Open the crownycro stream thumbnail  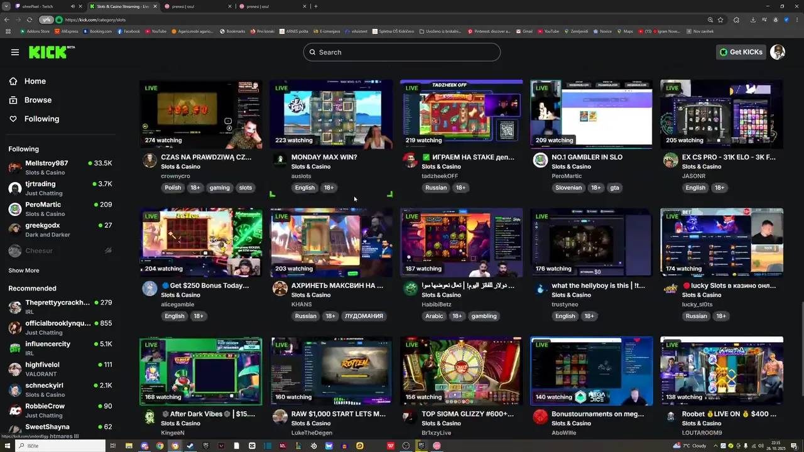pyautogui.click(x=201, y=114)
